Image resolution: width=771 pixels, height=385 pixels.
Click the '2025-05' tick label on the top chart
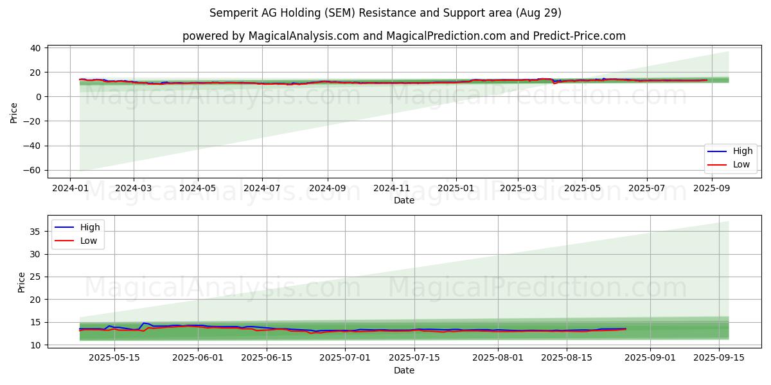click(582, 189)
